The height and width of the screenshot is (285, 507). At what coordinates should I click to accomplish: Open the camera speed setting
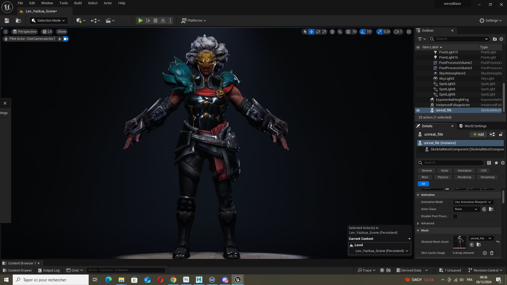coord(398,32)
